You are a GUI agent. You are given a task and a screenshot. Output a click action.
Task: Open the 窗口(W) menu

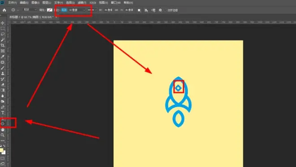[116, 3]
